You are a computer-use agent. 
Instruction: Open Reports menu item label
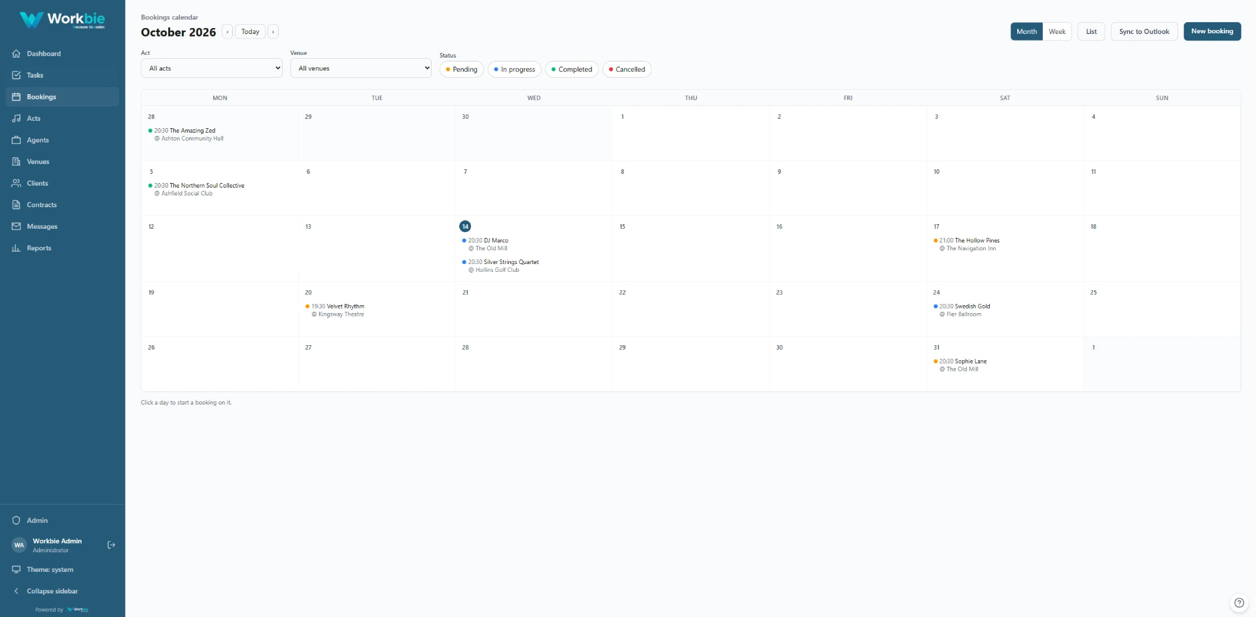(39, 248)
